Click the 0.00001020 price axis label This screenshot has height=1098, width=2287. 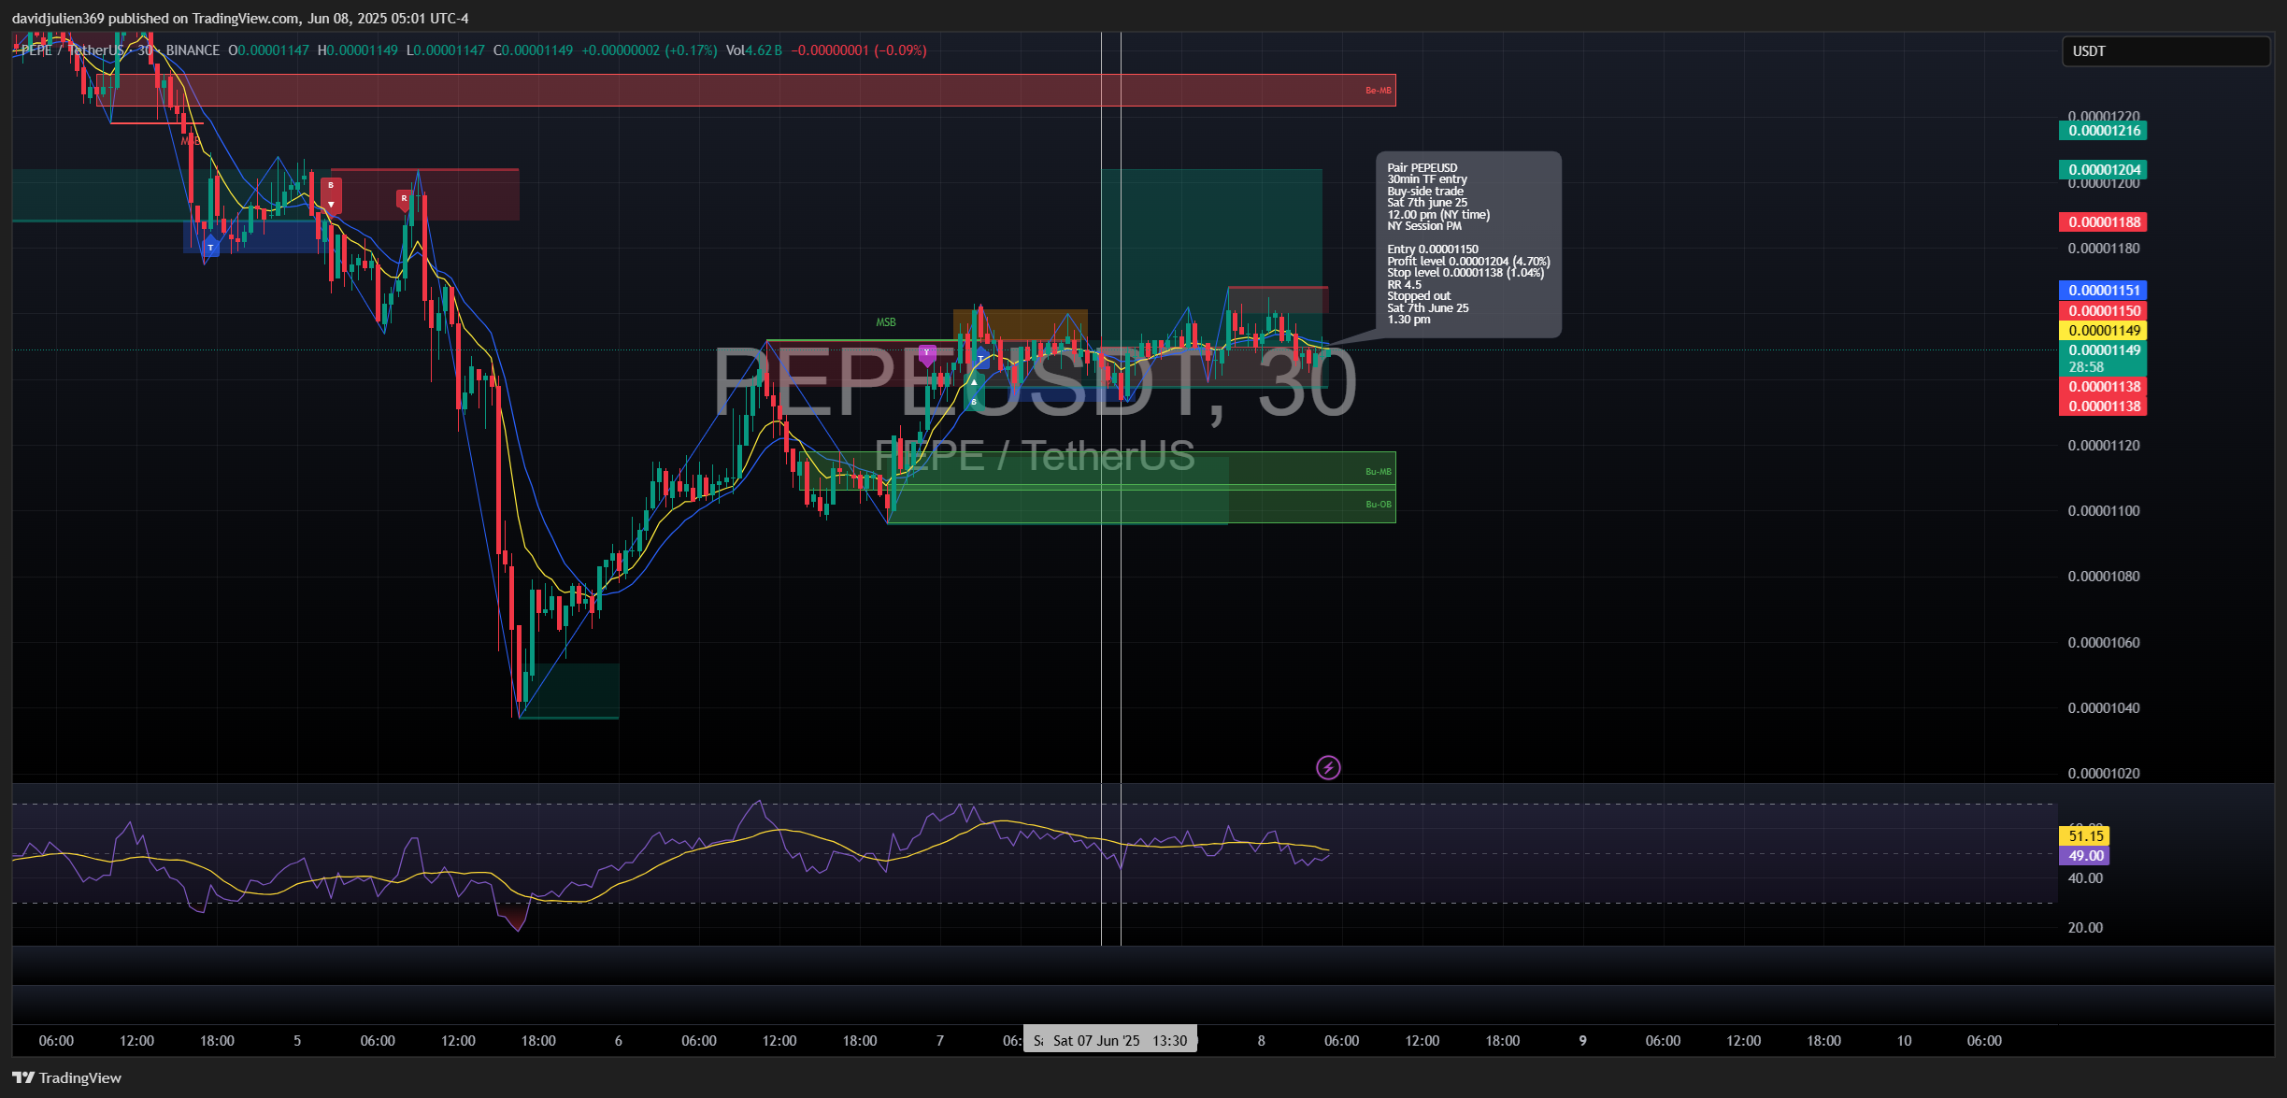pos(2103,774)
